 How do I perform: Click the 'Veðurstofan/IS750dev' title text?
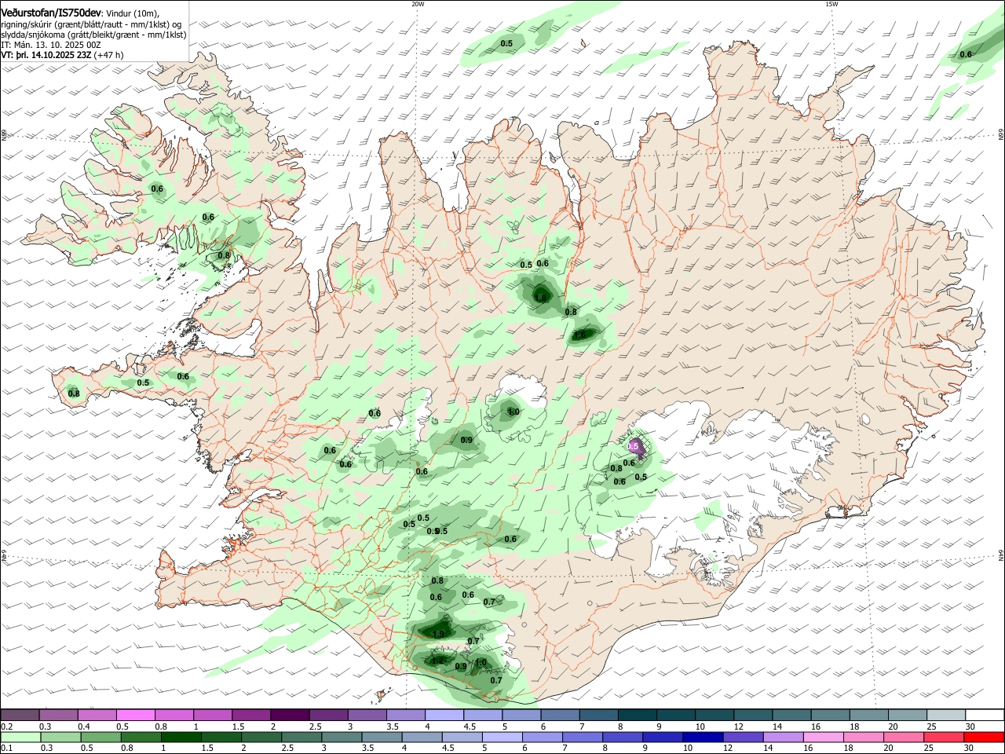coord(50,13)
